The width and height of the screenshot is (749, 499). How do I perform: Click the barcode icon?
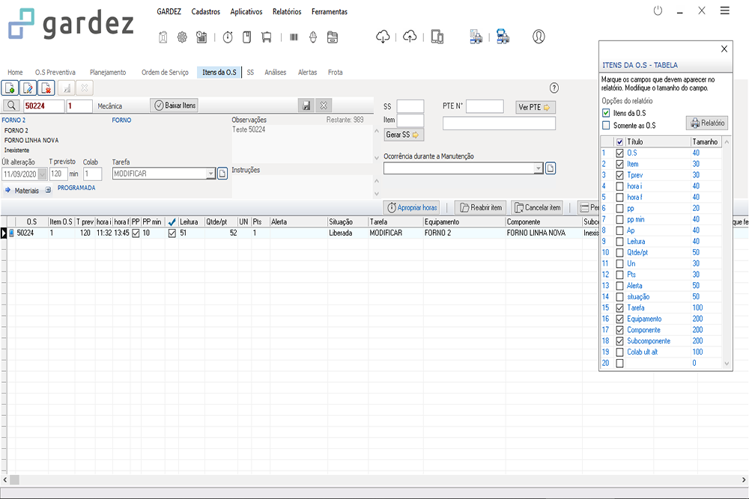click(294, 37)
